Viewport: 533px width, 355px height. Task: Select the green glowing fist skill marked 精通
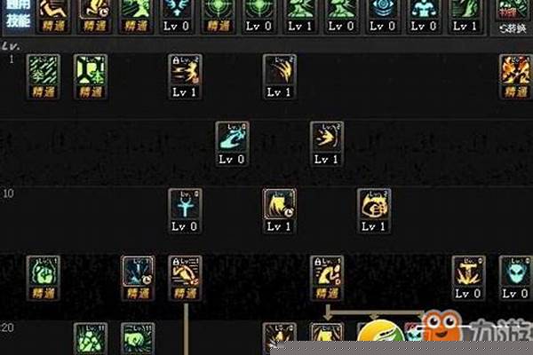[x=44, y=278]
